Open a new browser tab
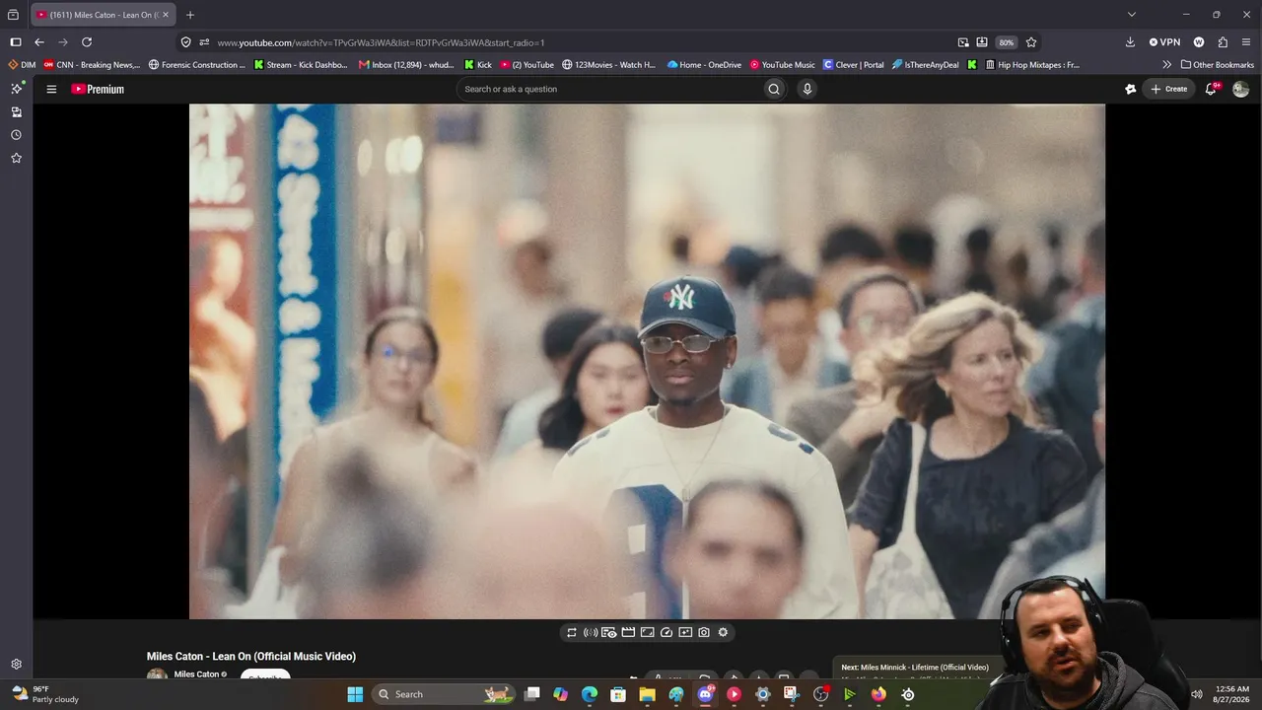 pyautogui.click(x=190, y=15)
